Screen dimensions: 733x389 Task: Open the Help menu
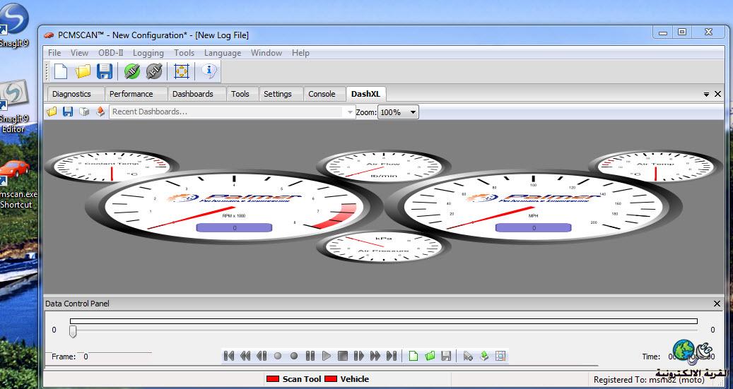(300, 53)
